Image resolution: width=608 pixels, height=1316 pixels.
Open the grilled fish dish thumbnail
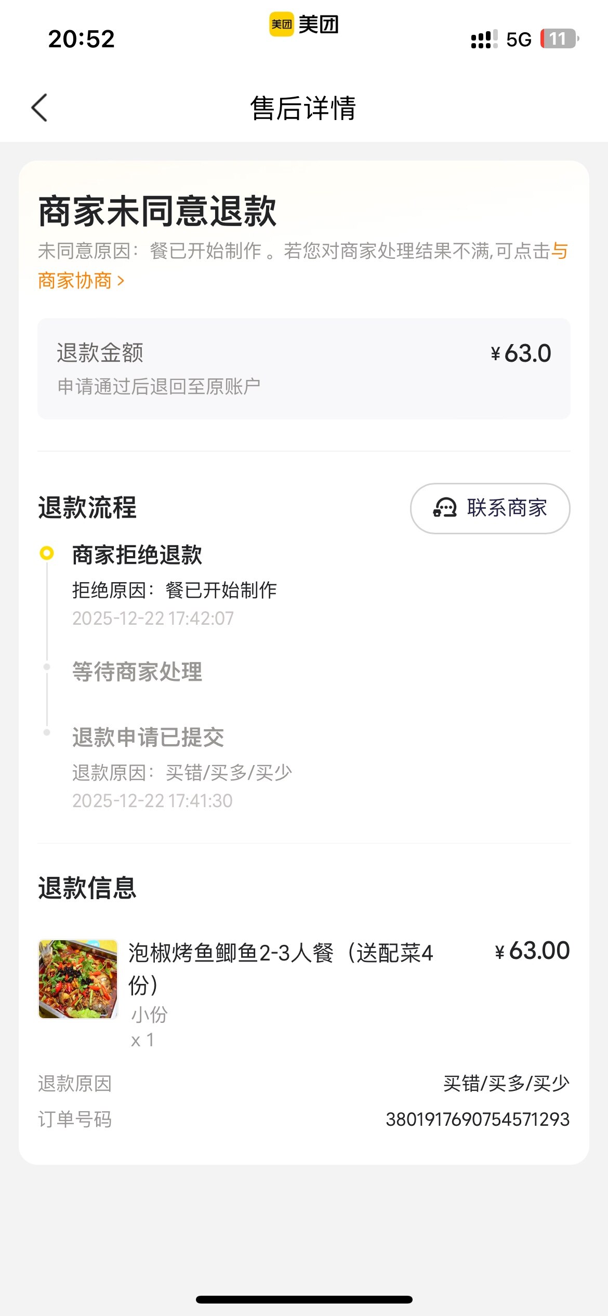pos(78,979)
